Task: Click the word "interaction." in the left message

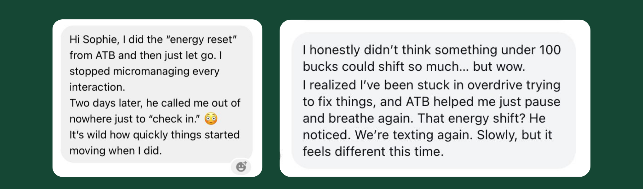Action: click(97, 87)
